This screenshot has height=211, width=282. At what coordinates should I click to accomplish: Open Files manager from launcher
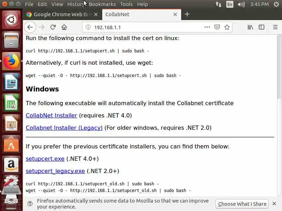pos(11,40)
